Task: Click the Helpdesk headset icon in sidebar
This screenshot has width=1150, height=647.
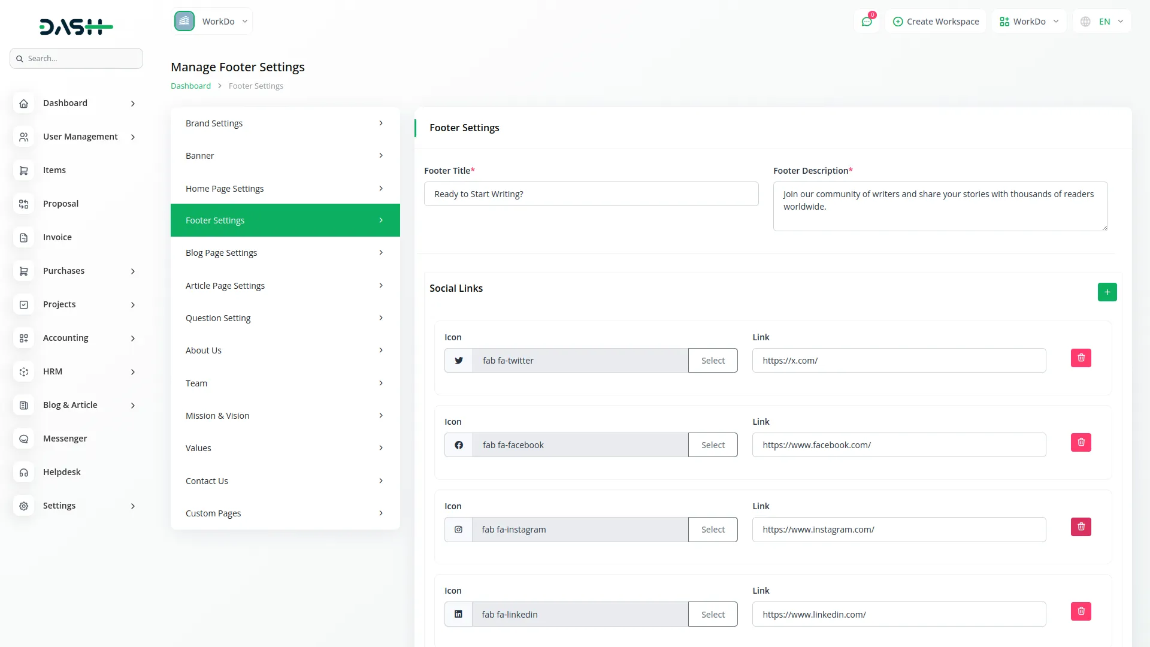Action: tap(24, 473)
